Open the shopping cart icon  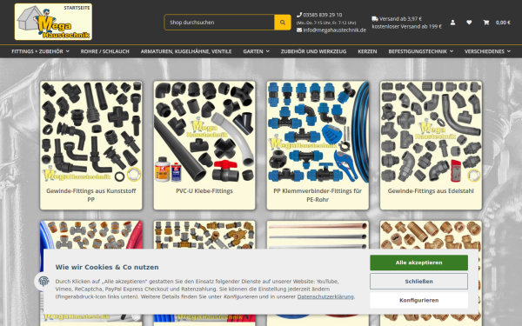click(486, 23)
